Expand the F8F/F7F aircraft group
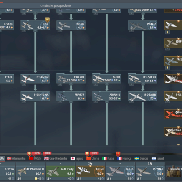This screenshot has width=182, height=182. (71, 96)
